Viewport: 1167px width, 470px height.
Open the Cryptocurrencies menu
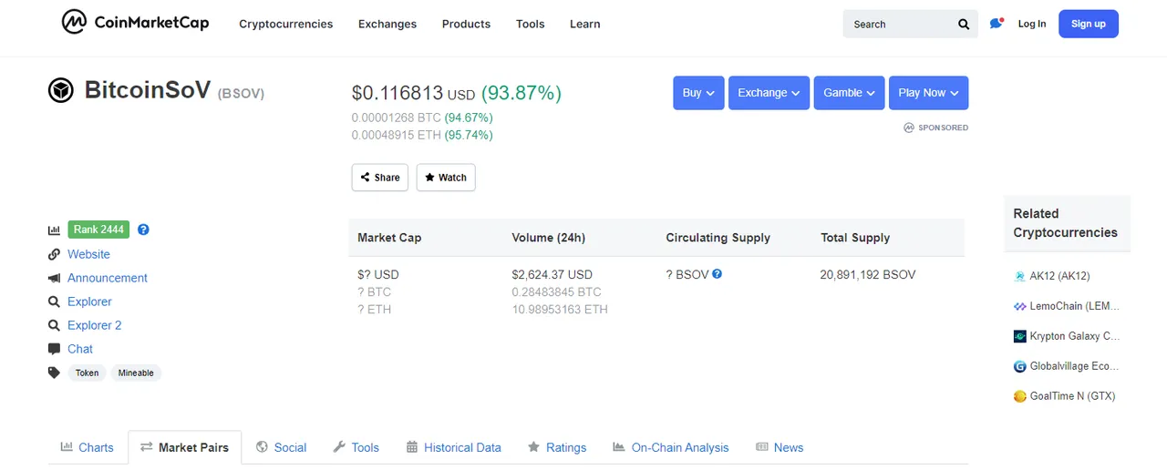click(286, 24)
